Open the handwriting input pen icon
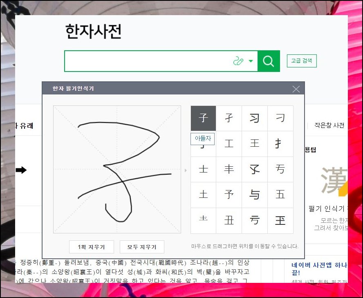 238,61
